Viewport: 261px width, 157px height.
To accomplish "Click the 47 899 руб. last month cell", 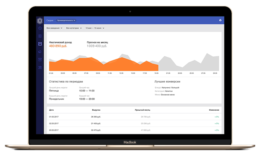I will point(146,130).
